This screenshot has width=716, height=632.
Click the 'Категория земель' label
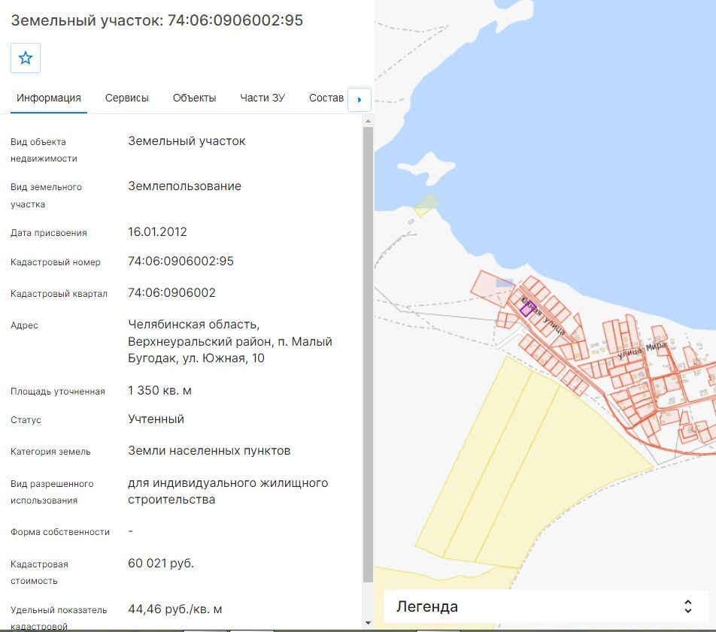pos(50,452)
